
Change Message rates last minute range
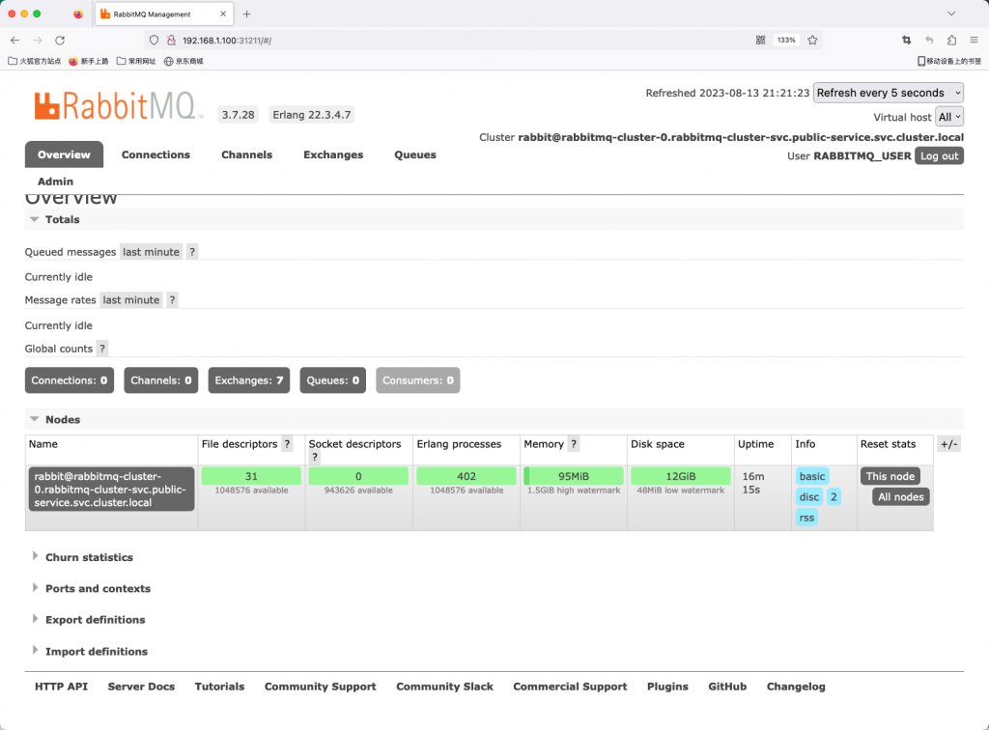(x=131, y=300)
